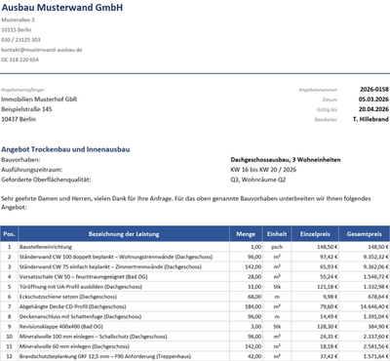Select the offer number 2026-0158
Screen dimensions: 390x361
coord(374,89)
